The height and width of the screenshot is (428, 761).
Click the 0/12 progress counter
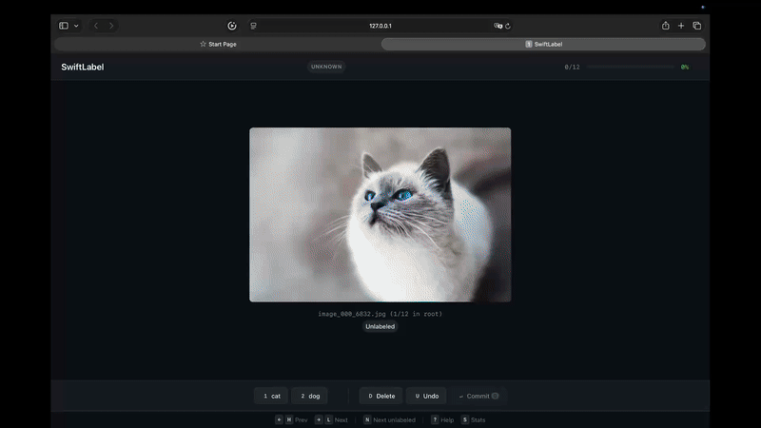572,67
